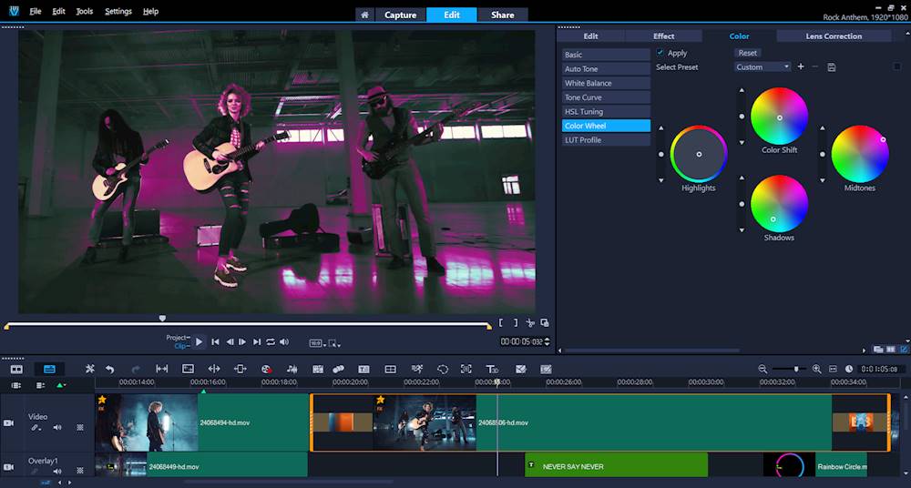Toggle repeat playback in the preview
The width and height of the screenshot is (911, 488).
(271, 342)
